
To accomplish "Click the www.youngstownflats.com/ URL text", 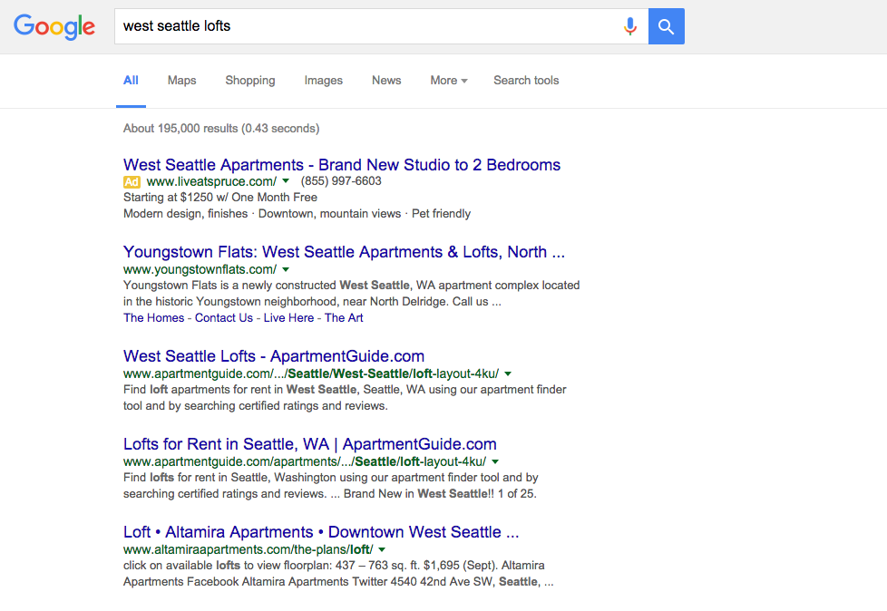I will (x=200, y=269).
